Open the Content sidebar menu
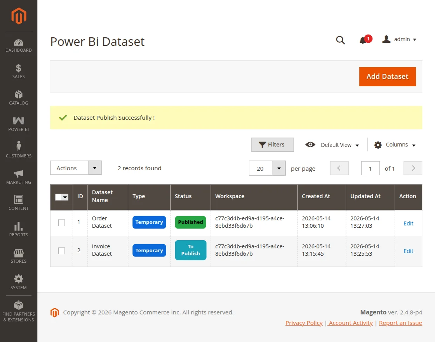435x342 pixels. (19, 203)
